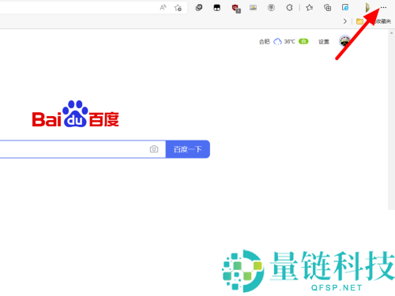Image resolution: width=395 pixels, height=296 pixels.
Task: Expand the favorites bar overflow chevron
Action: (x=345, y=21)
